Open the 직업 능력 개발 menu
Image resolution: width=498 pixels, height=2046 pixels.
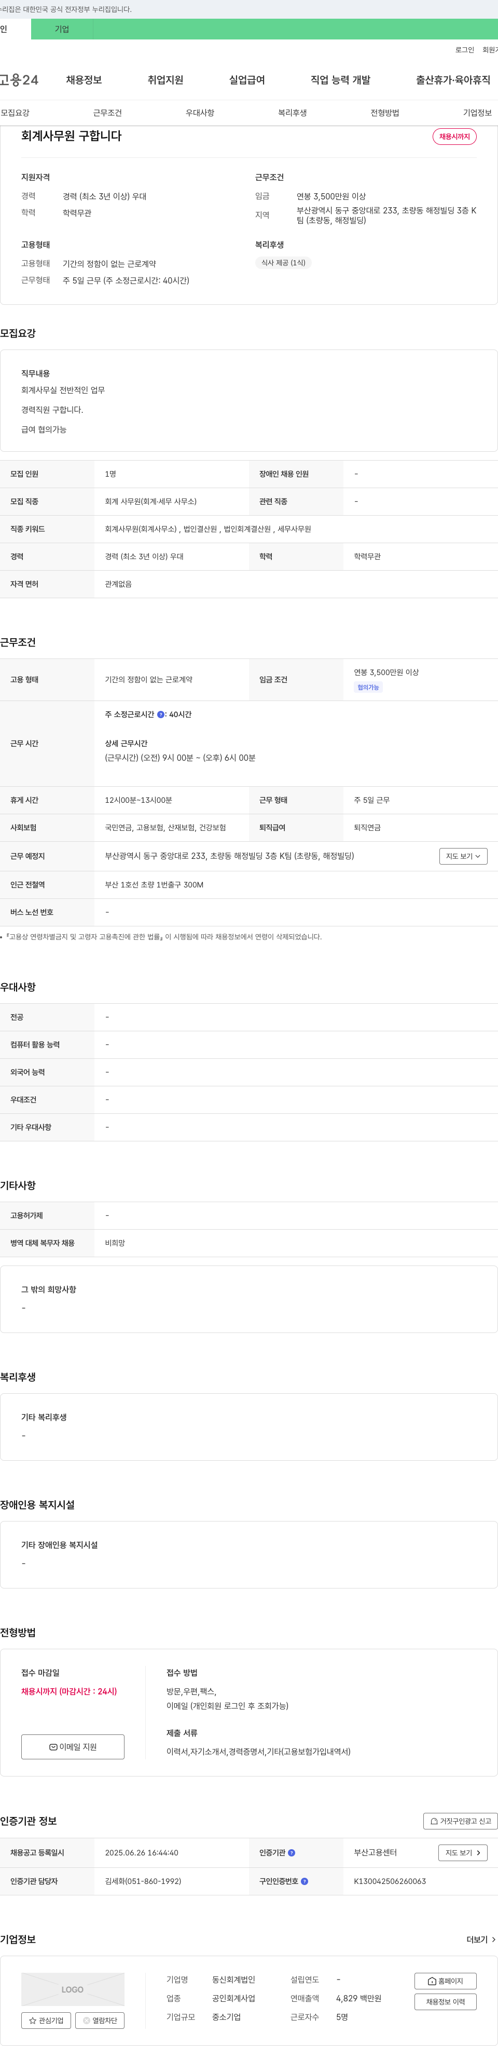point(340,79)
